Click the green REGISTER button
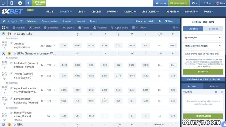 pos(203,72)
